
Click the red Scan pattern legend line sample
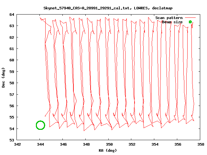click(190, 17)
